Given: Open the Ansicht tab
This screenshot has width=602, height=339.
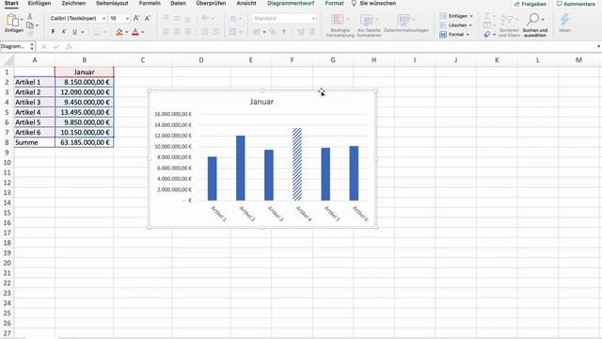Looking at the screenshot, I should pos(246,4).
